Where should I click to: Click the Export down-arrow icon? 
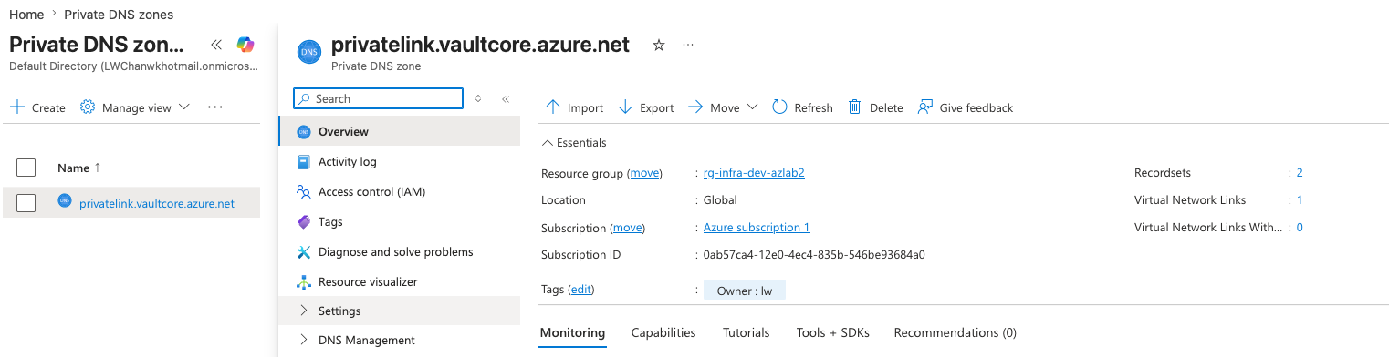coord(625,107)
